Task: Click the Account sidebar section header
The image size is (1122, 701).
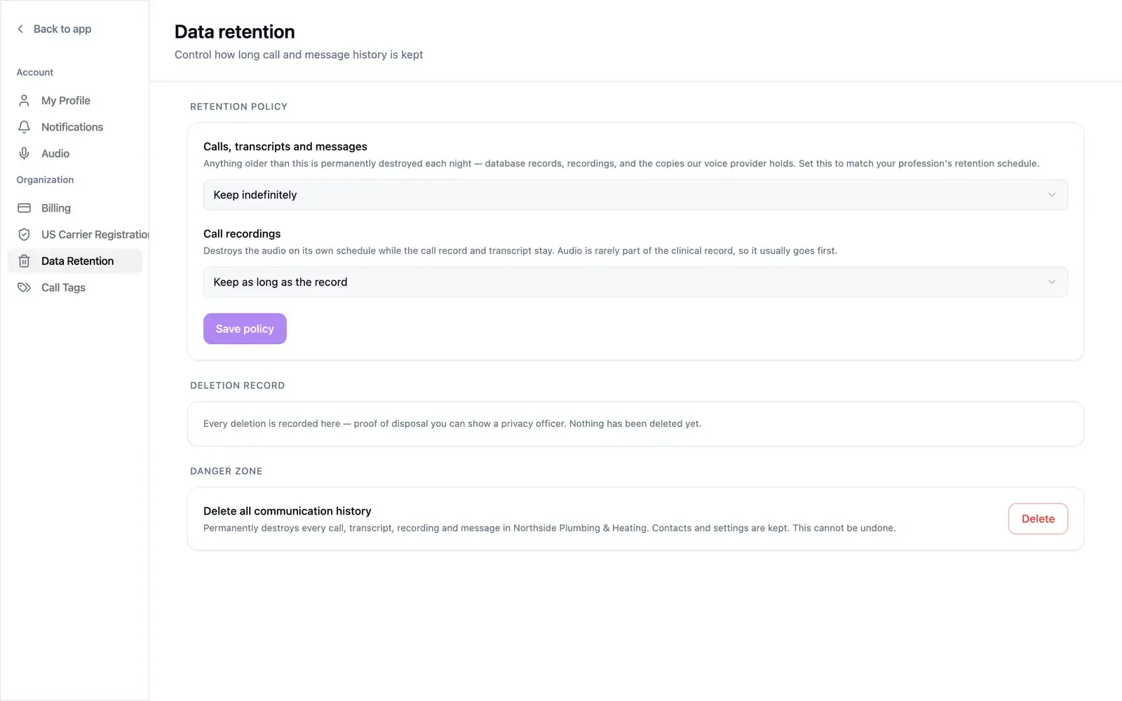Action: point(35,72)
